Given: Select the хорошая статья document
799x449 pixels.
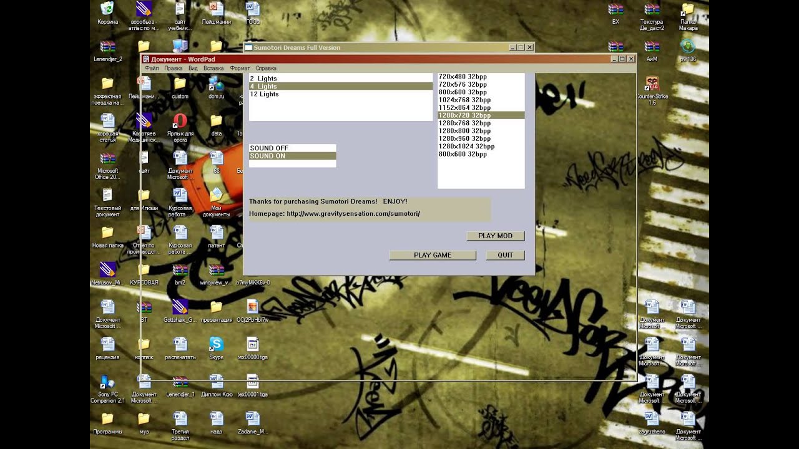Looking at the screenshot, I should 107,120.
